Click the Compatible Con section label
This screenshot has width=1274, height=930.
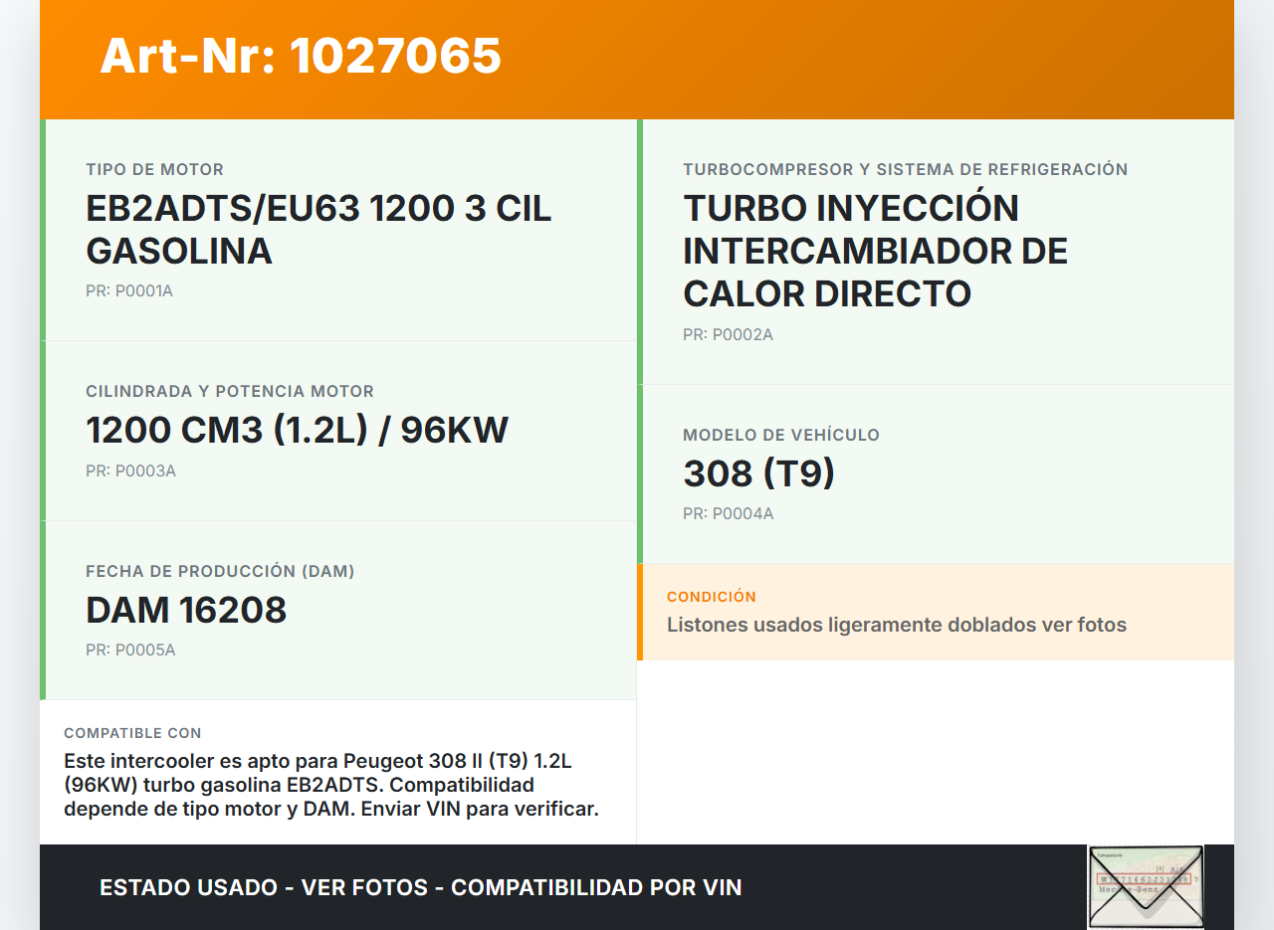[x=132, y=733]
